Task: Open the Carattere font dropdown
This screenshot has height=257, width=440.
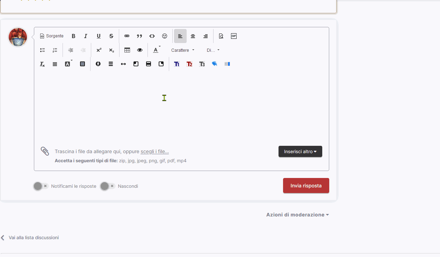Action: (x=182, y=50)
